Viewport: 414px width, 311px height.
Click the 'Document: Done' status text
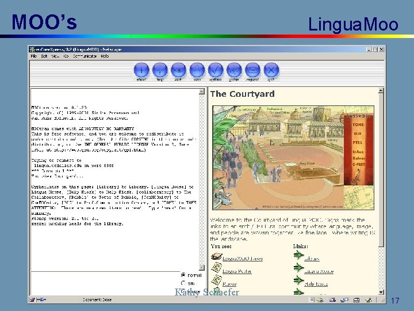click(97, 299)
